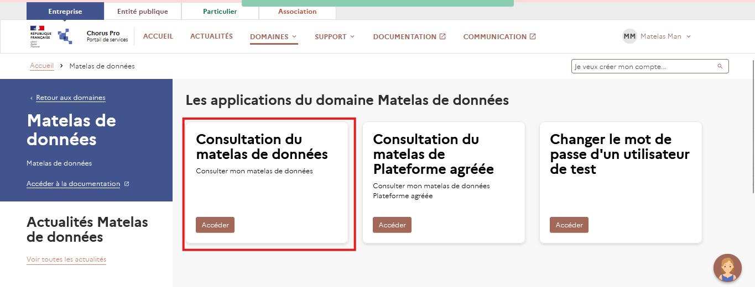Click external icon next to Accéder à la documentation

(x=127, y=184)
